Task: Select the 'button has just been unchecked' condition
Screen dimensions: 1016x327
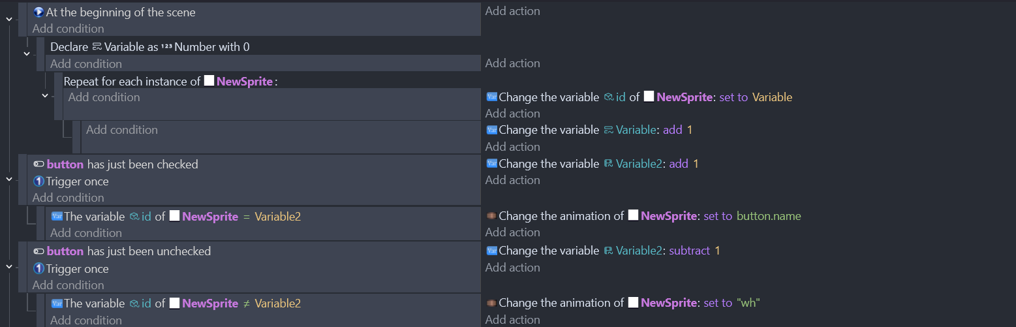Action: coord(122,251)
